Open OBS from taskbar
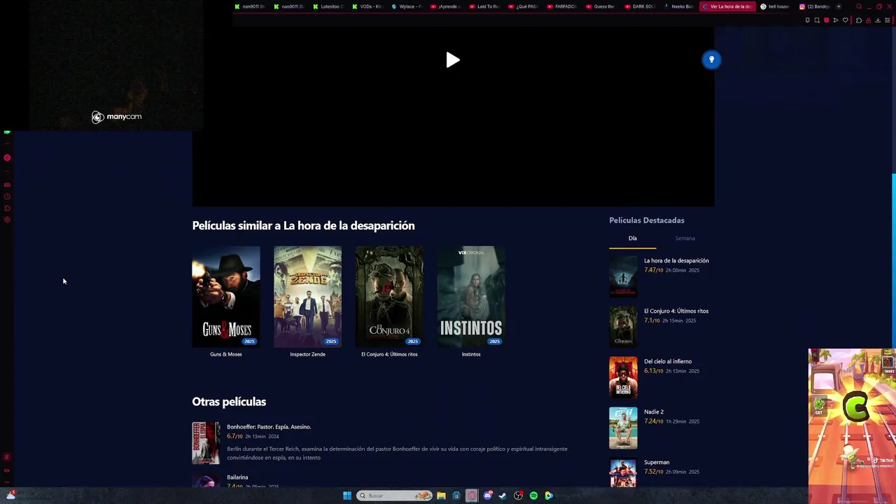The height and width of the screenshot is (504, 896). pyautogui.click(x=518, y=496)
